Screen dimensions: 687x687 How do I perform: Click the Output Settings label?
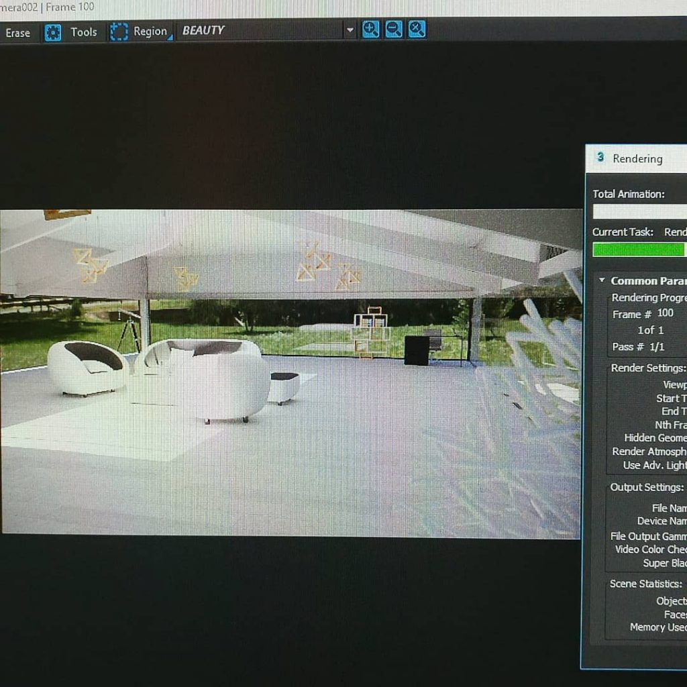647,487
